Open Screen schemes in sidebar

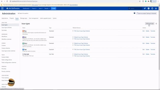(6, 48)
